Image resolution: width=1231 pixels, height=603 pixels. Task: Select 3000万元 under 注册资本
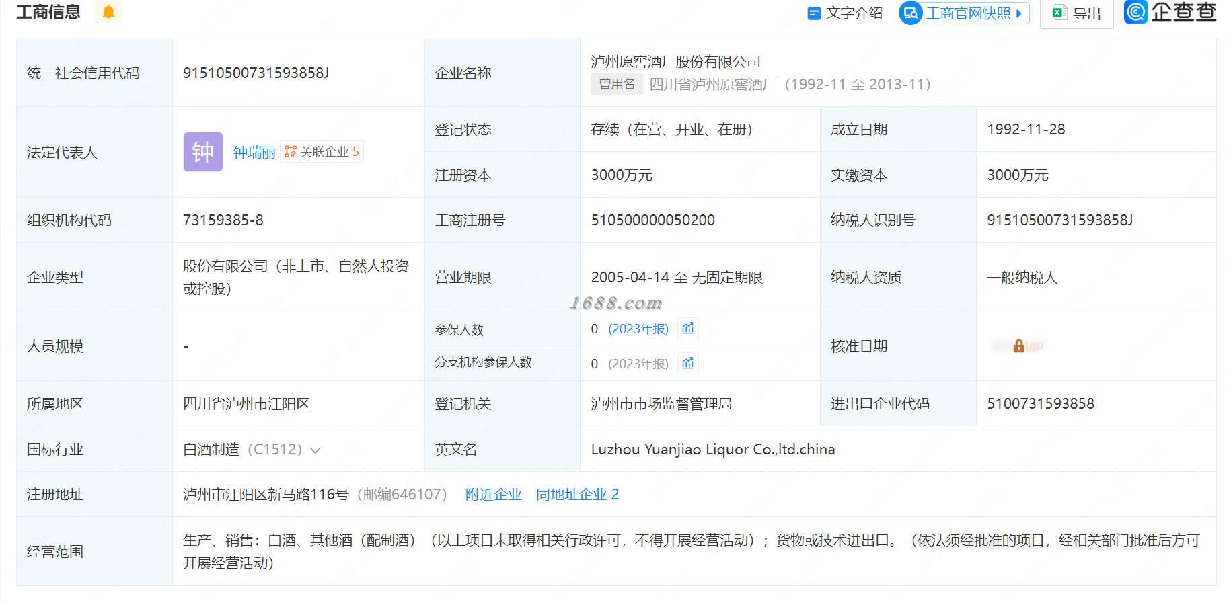point(622,175)
